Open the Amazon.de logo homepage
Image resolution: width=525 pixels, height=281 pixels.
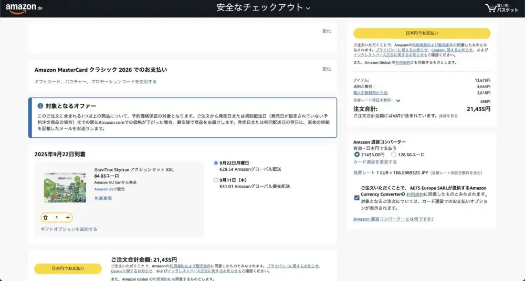24,9
